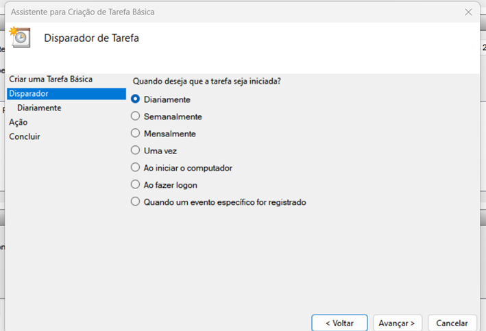Click the Disparador de Tarefa heading
This screenshot has height=331, width=486.
91,38
